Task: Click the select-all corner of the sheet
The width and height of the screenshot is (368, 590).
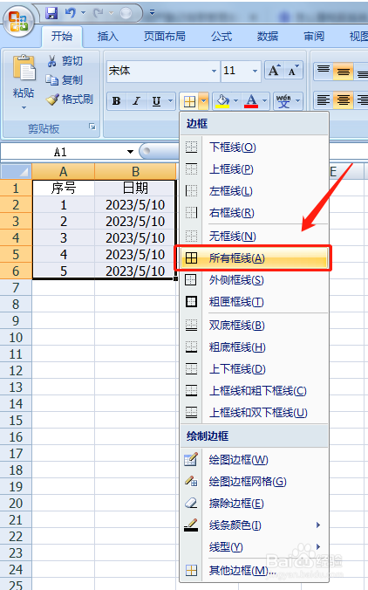Action: [16, 171]
